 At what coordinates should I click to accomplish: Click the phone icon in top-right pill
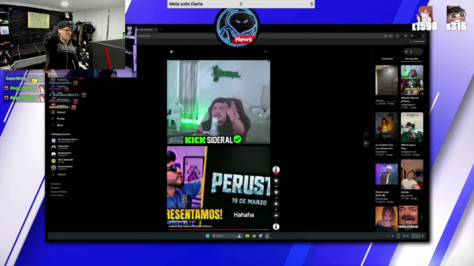click(x=411, y=52)
